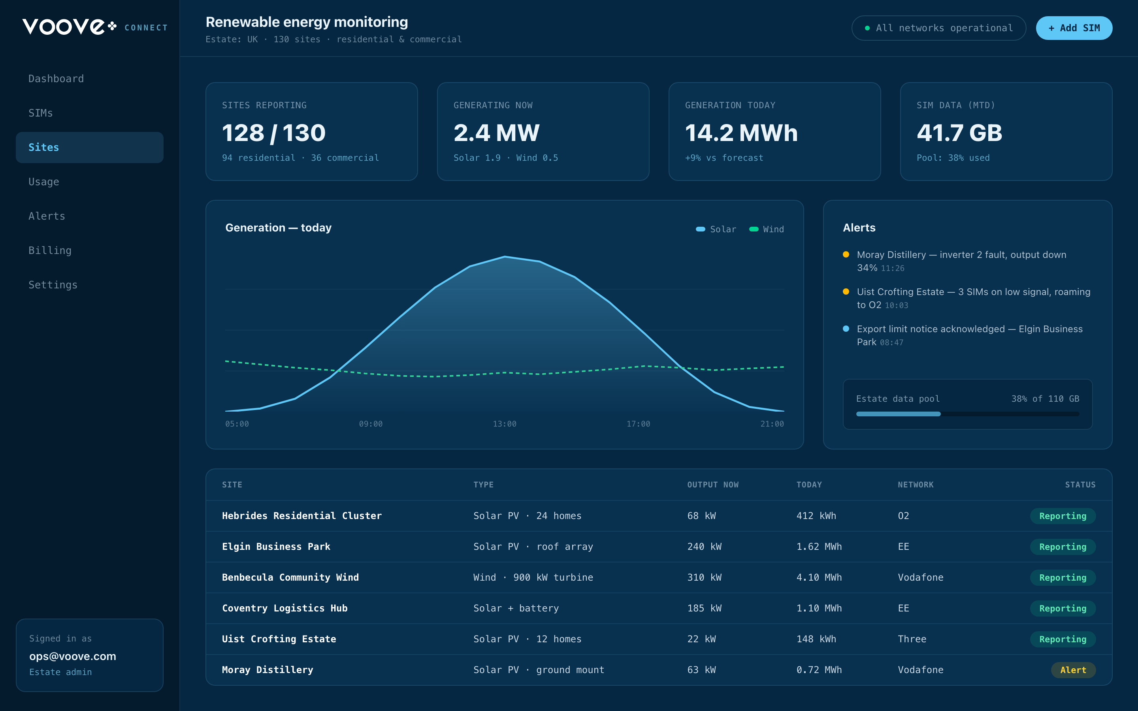Click the Estate data pool progress bar
This screenshot has height=711, width=1138.
click(x=967, y=414)
